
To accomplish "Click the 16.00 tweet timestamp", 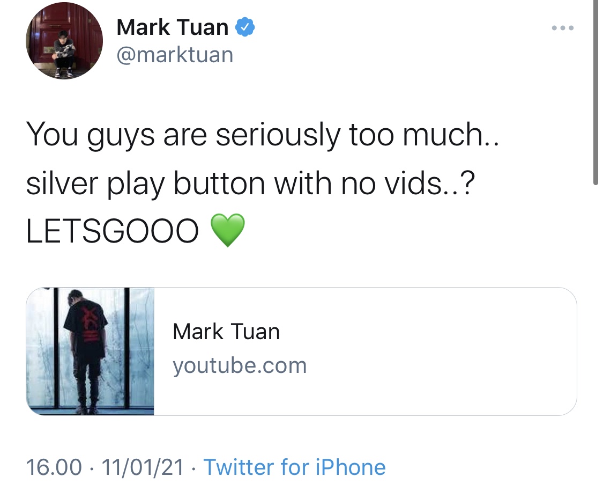I will click(x=54, y=467).
